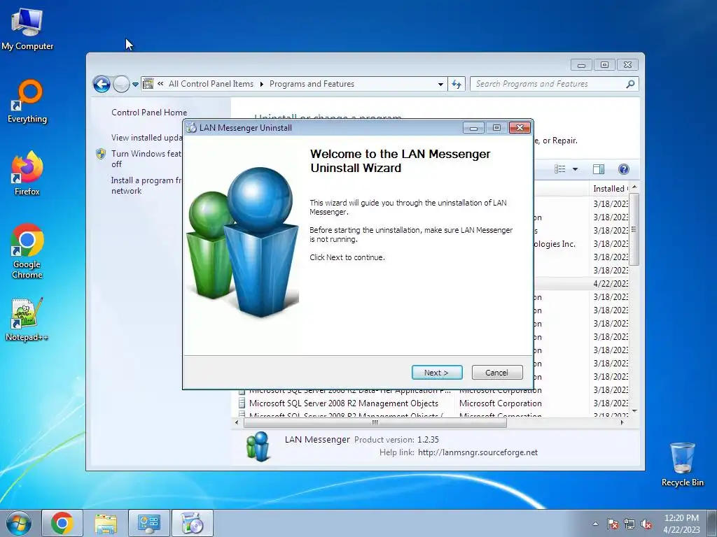
Task: Click vertical scrollbar up arrow
Action: 634,187
